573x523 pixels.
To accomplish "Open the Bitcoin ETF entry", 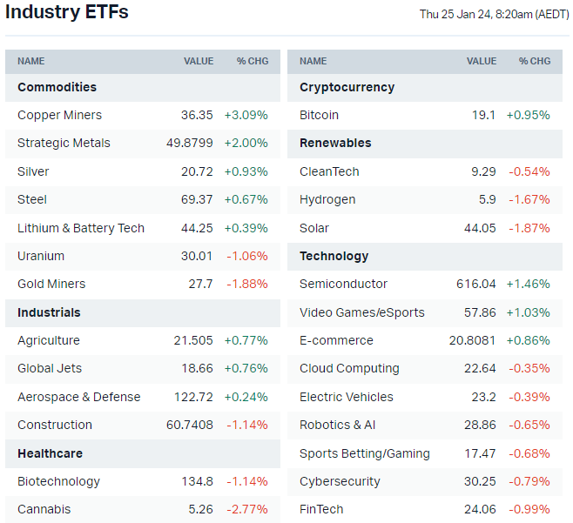I will [x=319, y=115].
